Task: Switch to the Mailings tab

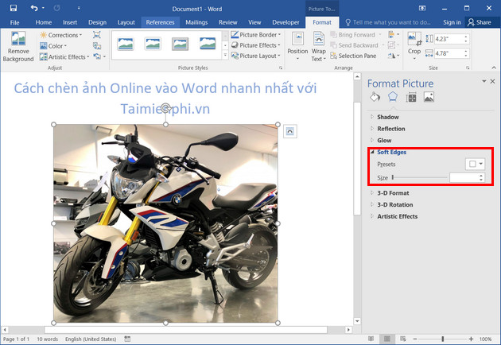Action: coord(196,22)
